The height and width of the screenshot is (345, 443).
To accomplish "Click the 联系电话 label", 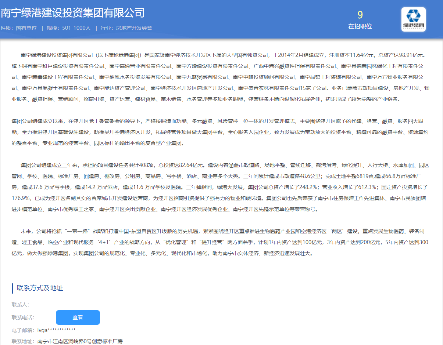I will [x=23, y=317].
